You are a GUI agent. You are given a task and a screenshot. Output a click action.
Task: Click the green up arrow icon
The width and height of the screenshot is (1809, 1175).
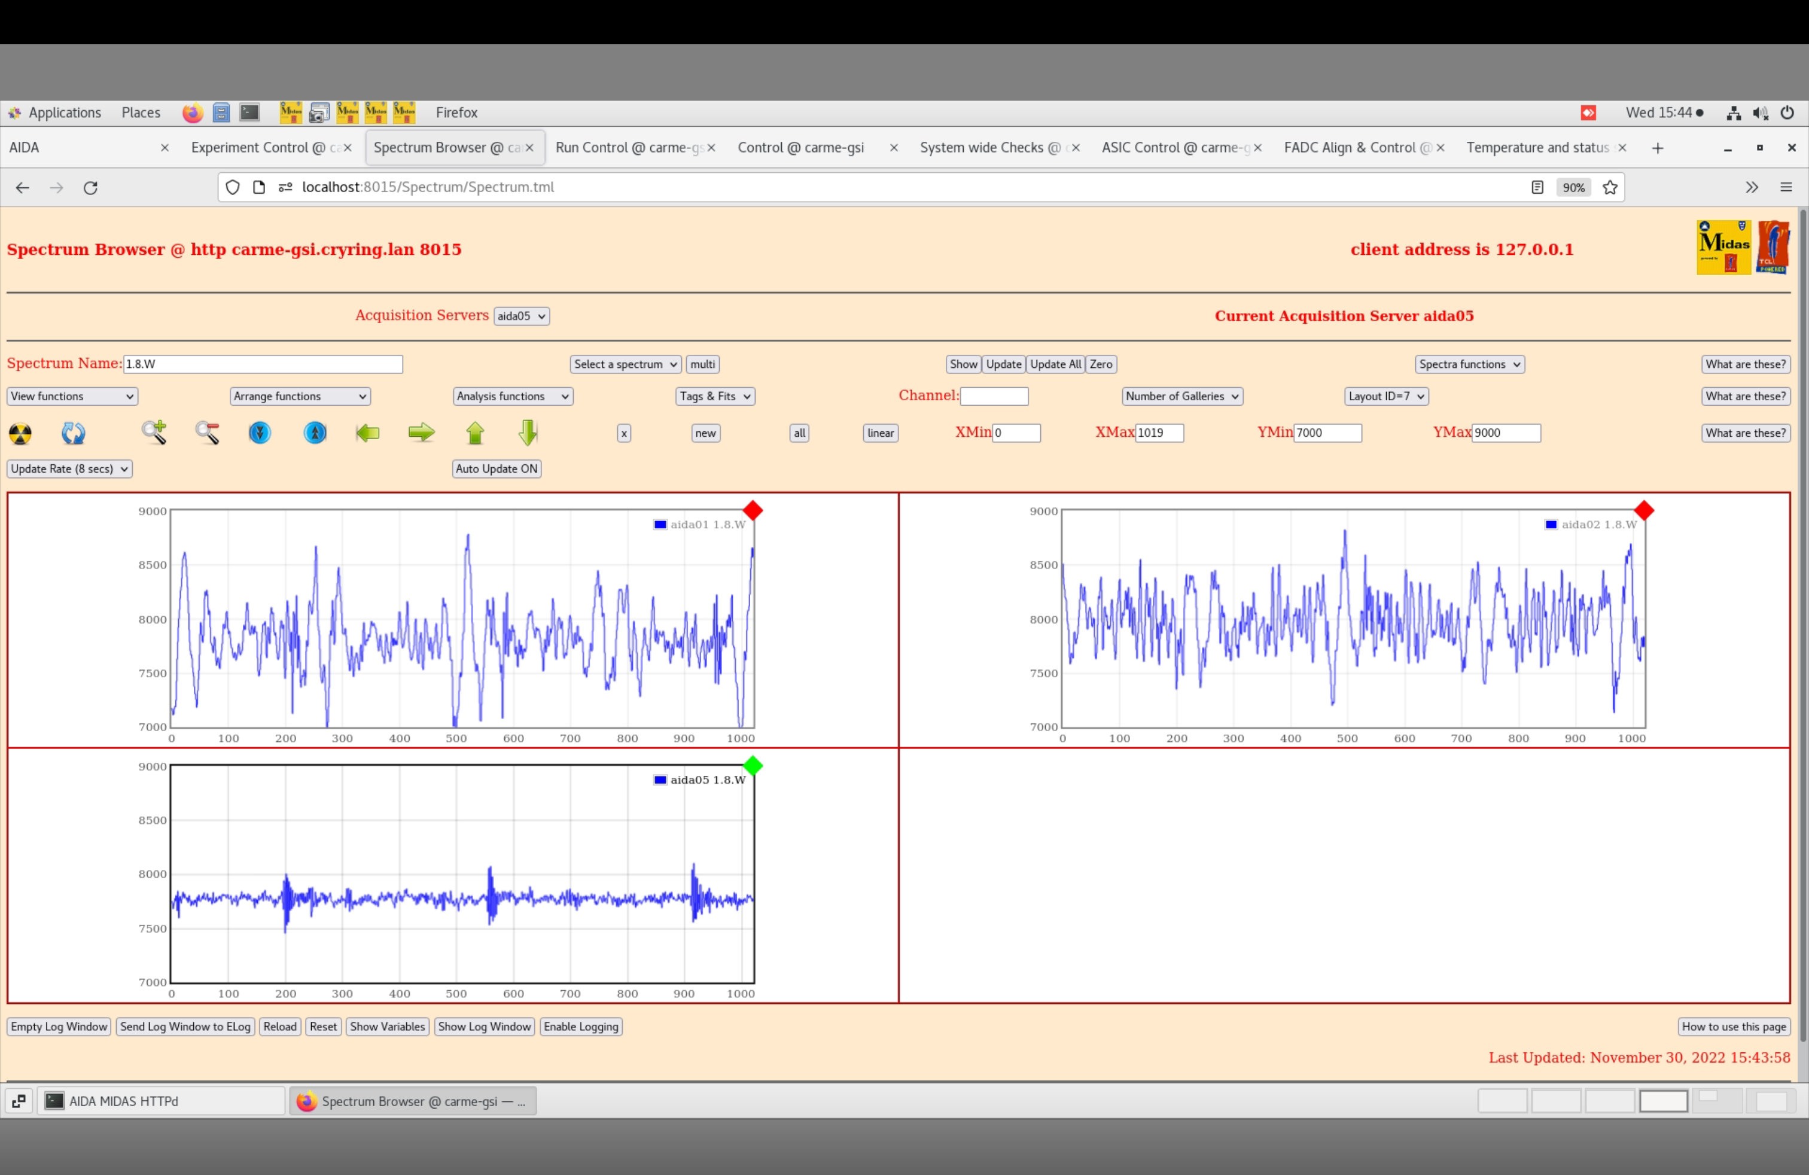(475, 433)
